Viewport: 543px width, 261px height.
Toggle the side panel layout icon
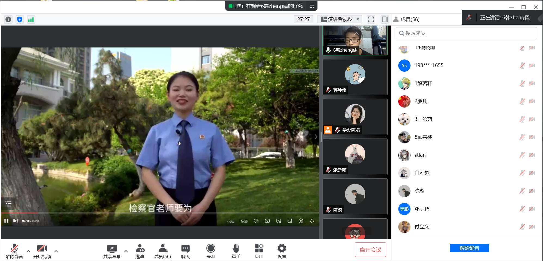(x=384, y=19)
